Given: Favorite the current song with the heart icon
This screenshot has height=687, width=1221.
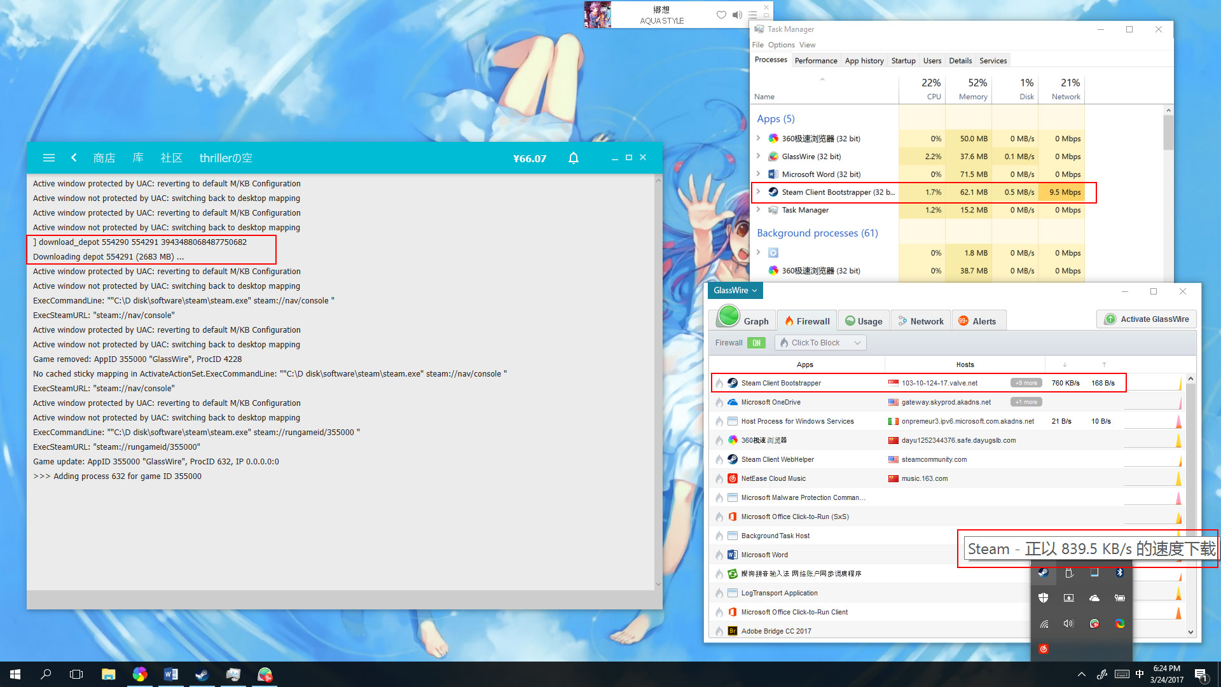Looking at the screenshot, I should point(721,15).
